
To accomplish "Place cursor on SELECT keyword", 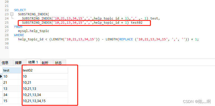I will click(x=20, y=10).
